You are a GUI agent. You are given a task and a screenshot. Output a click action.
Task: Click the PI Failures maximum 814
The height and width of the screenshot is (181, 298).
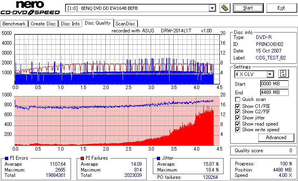(138, 170)
